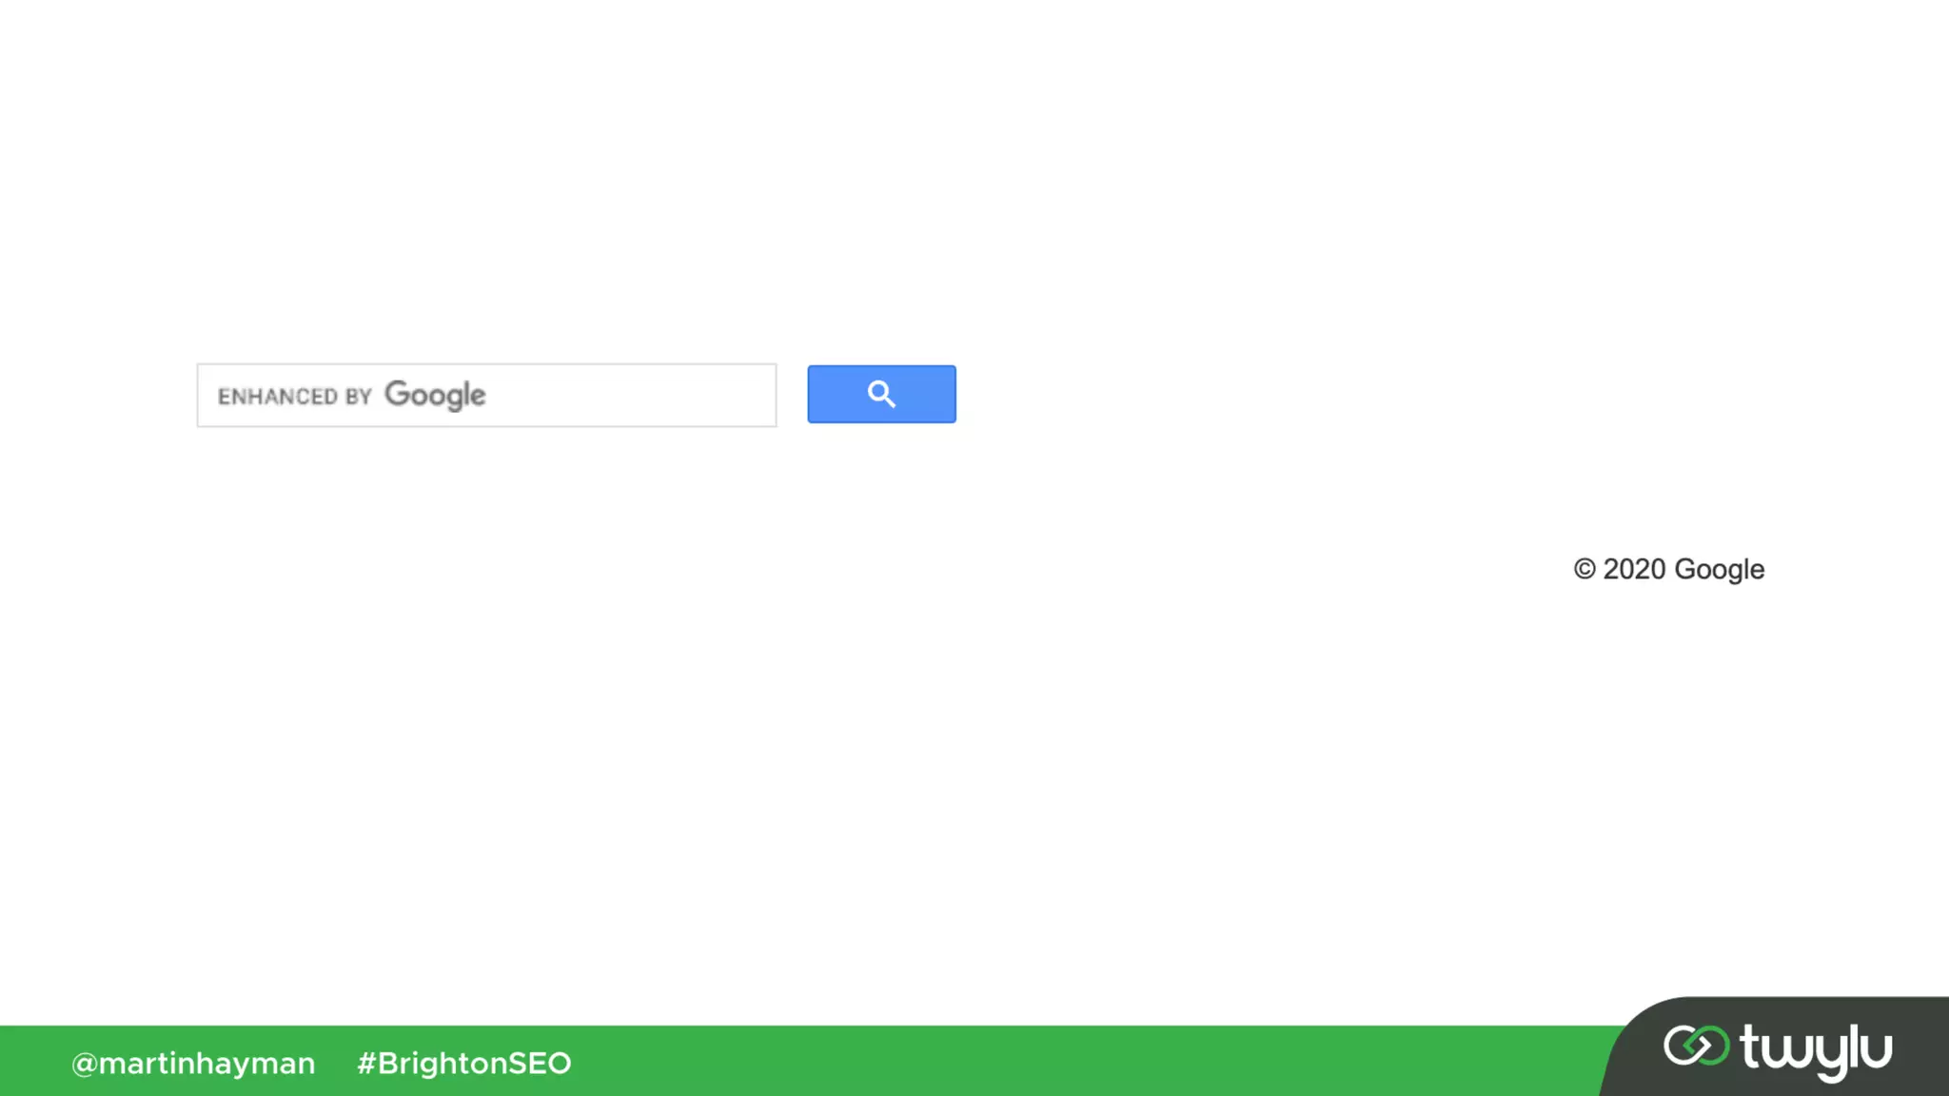Click the copyright symbol before 2020

[1584, 569]
